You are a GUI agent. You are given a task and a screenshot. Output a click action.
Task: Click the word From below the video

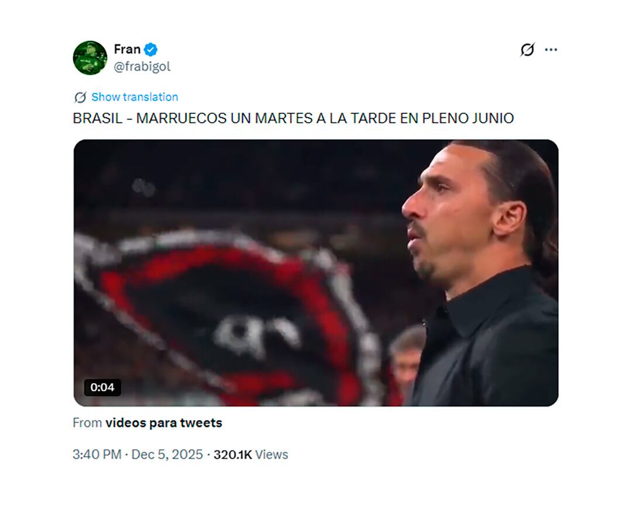[x=87, y=422]
